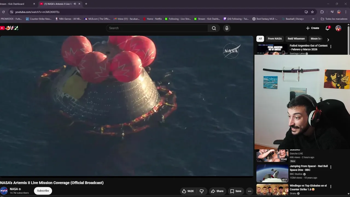Open Home - Netflix bookmark
350x197 pixels.
pos(152,19)
